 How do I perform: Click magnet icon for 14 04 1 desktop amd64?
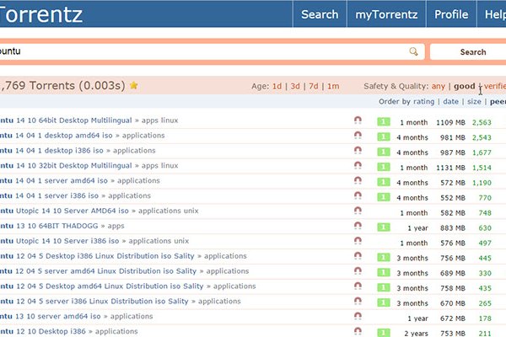point(358,136)
